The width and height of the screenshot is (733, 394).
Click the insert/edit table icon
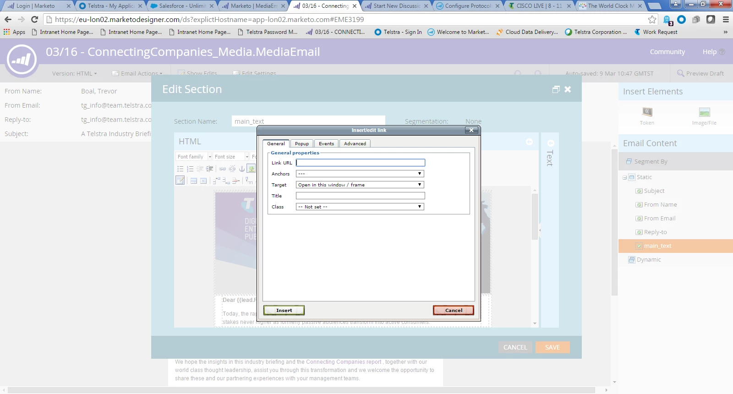click(181, 181)
